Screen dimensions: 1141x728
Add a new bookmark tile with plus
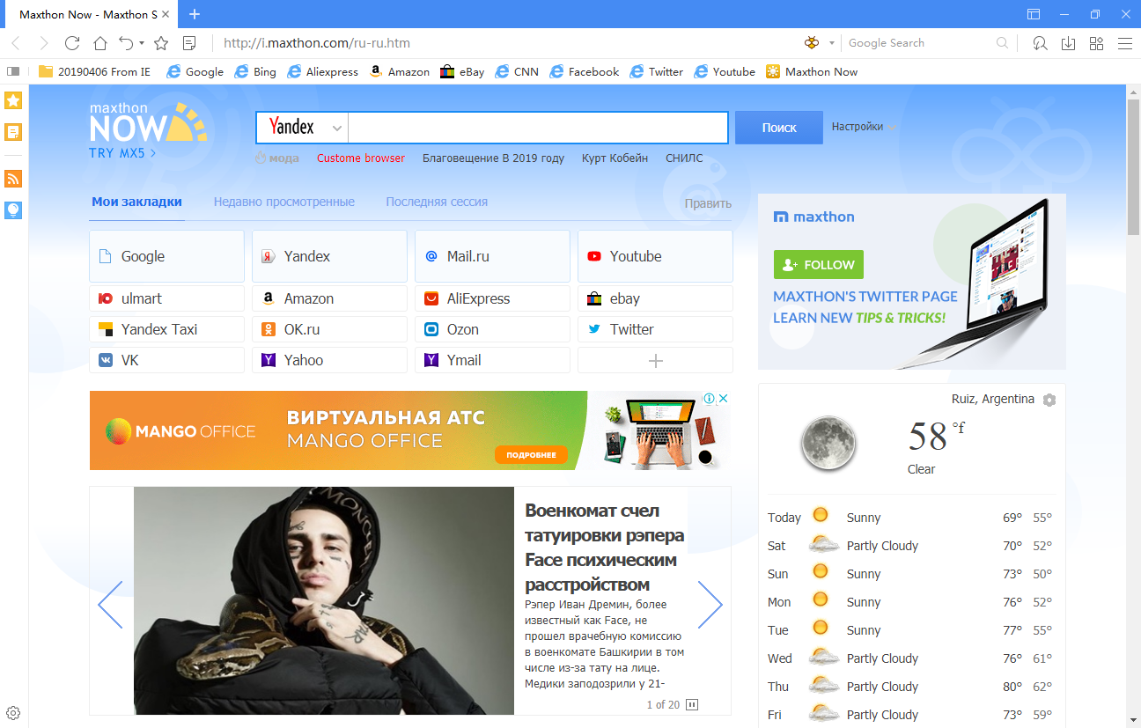click(x=655, y=360)
